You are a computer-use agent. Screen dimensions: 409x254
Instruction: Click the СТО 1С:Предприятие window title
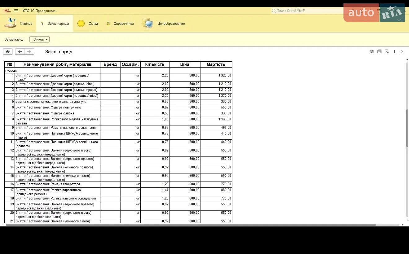[x=39, y=11]
